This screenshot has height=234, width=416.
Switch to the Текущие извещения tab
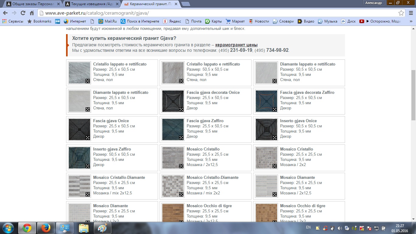(x=91, y=4)
